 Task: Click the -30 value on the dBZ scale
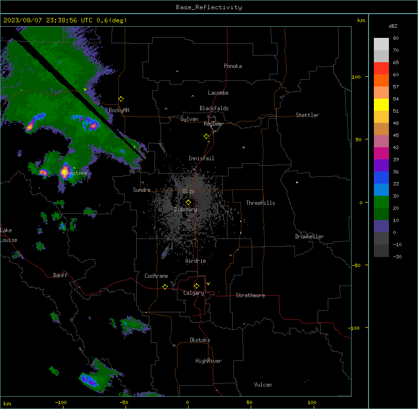coord(397,256)
